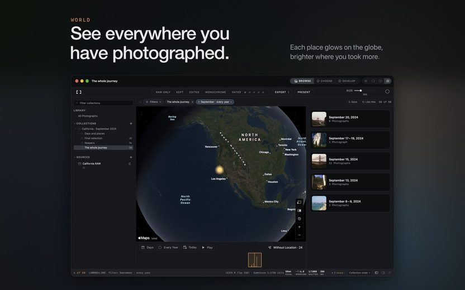Click the Like this button

[x=369, y=102]
